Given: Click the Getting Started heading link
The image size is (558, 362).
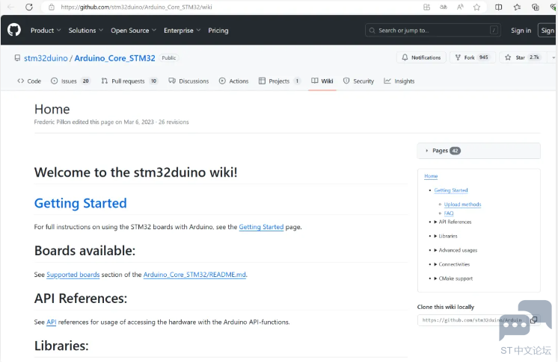Looking at the screenshot, I should point(81,203).
